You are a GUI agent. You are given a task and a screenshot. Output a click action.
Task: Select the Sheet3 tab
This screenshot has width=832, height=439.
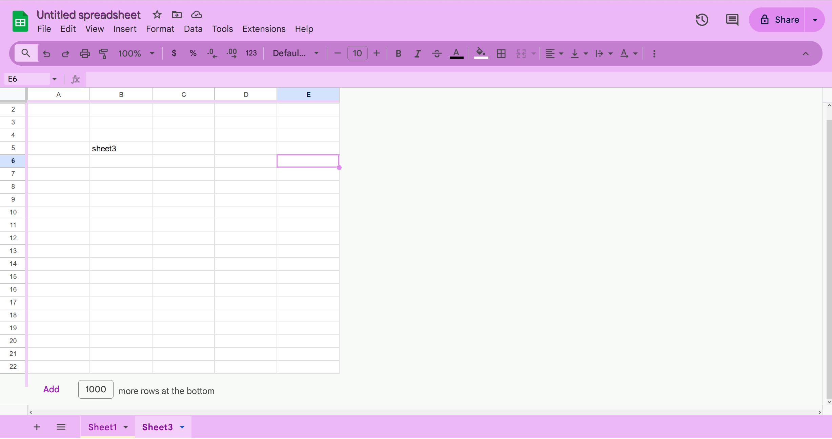pos(157,427)
